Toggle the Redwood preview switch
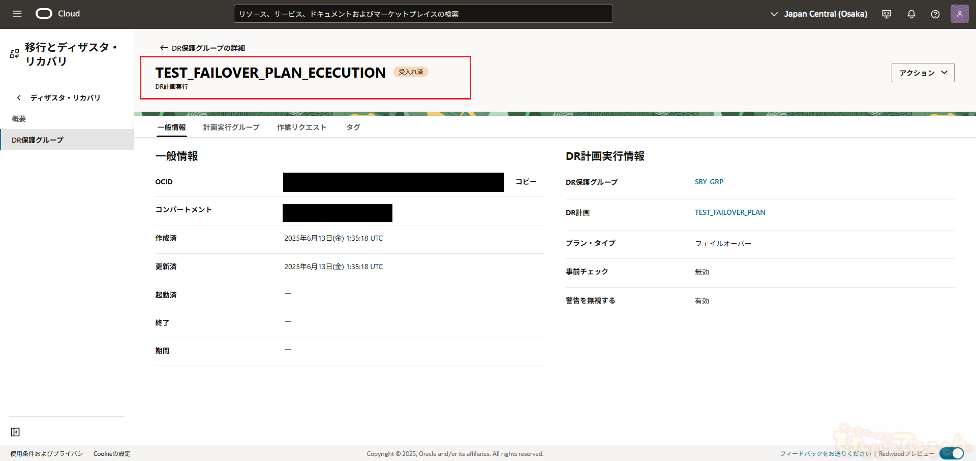The width and height of the screenshot is (976, 461). tap(952, 453)
